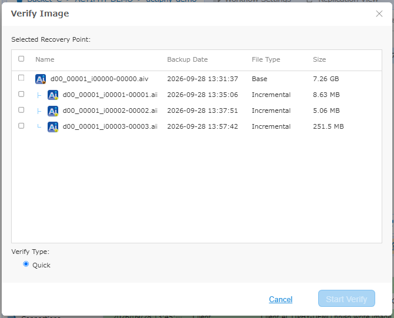Click the base image icon for d00_00001_i00000-00000.aiv
The image size is (394, 318).
click(x=41, y=79)
